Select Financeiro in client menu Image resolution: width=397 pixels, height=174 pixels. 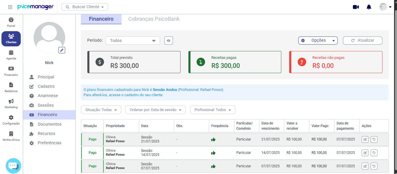pyautogui.click(x=49, y=115)
